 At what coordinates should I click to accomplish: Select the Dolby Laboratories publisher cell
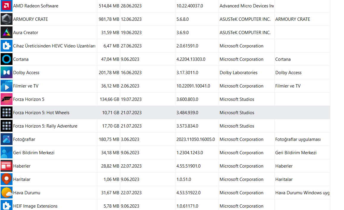238,73
